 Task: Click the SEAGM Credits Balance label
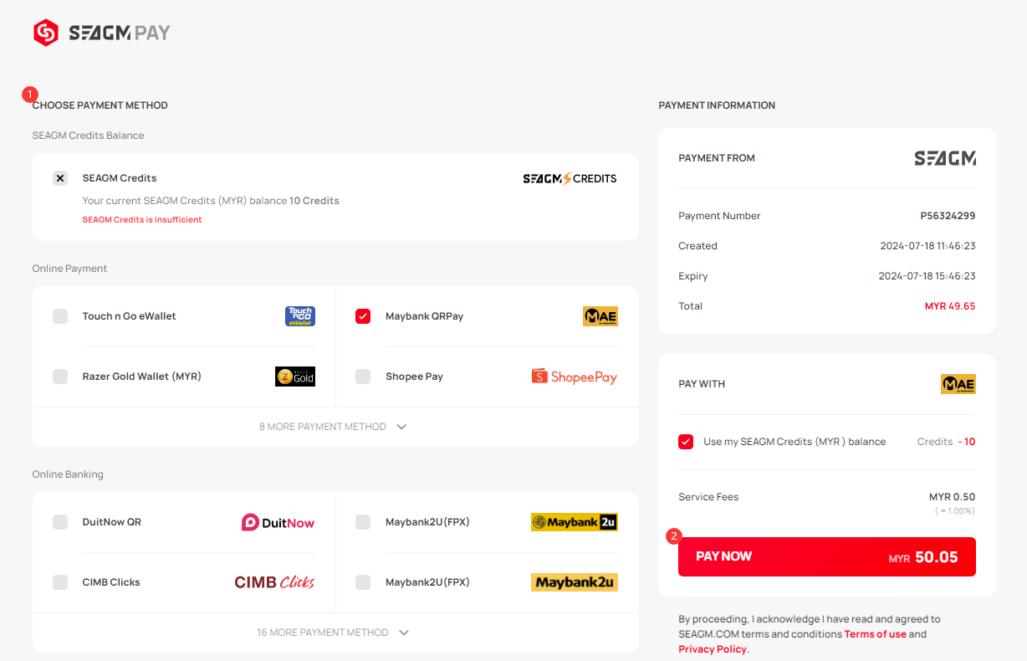pos(89,136)
